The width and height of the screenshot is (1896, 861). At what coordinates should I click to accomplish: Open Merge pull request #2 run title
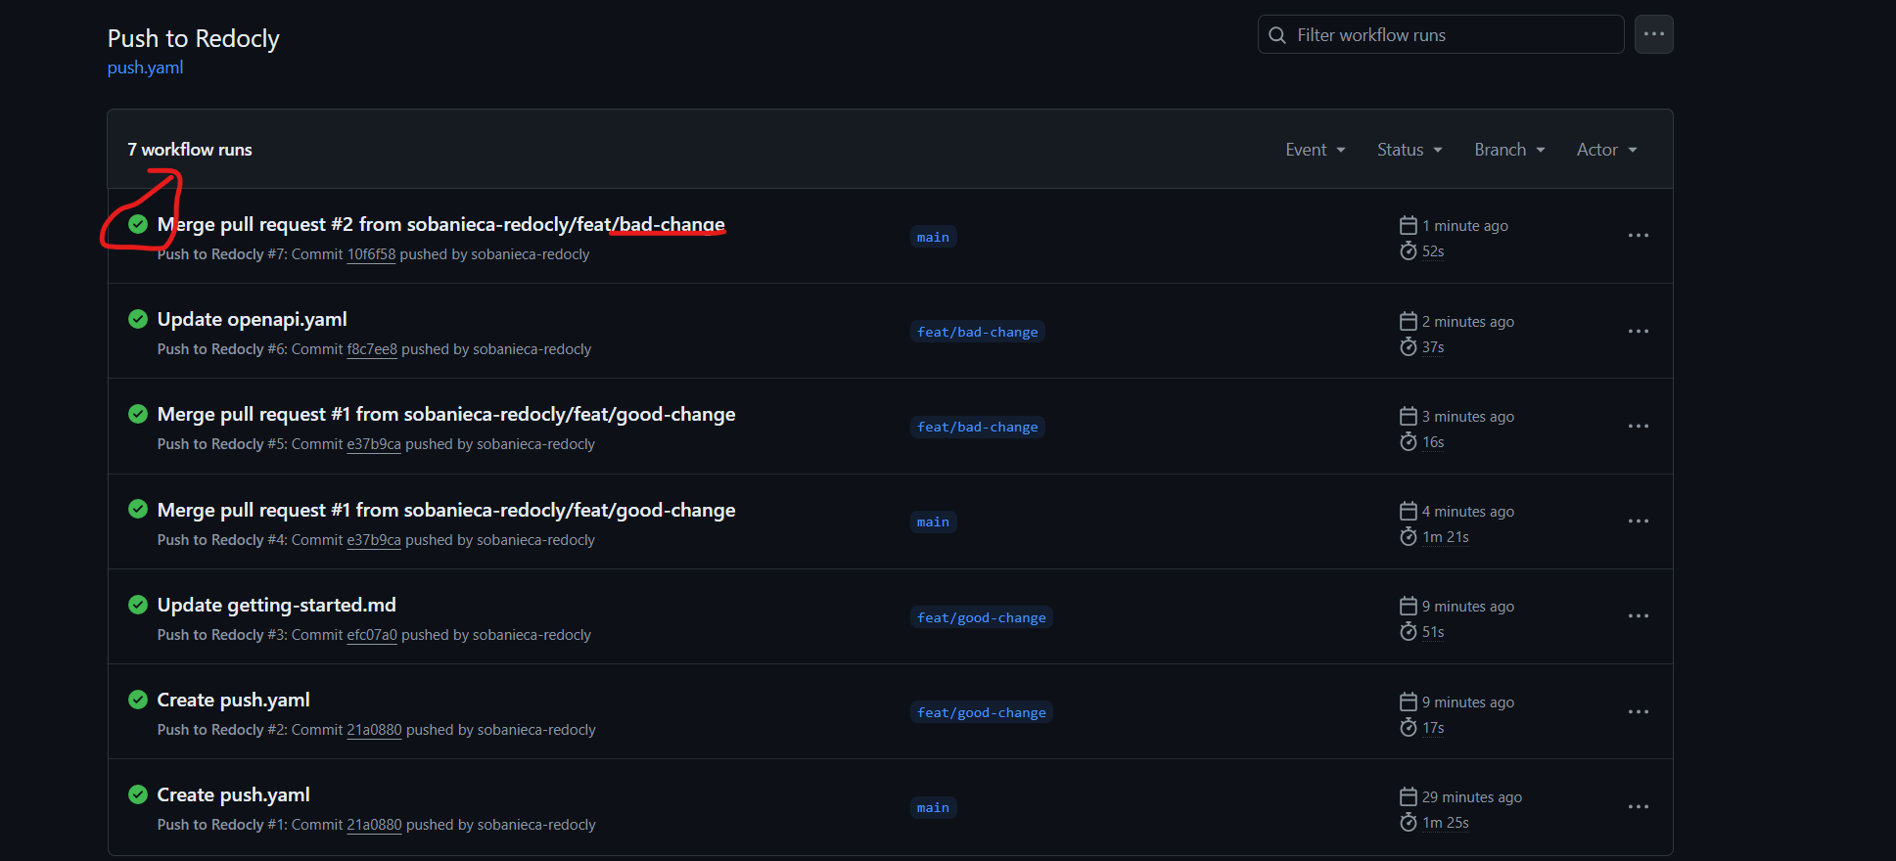click(x=440, y=224)
